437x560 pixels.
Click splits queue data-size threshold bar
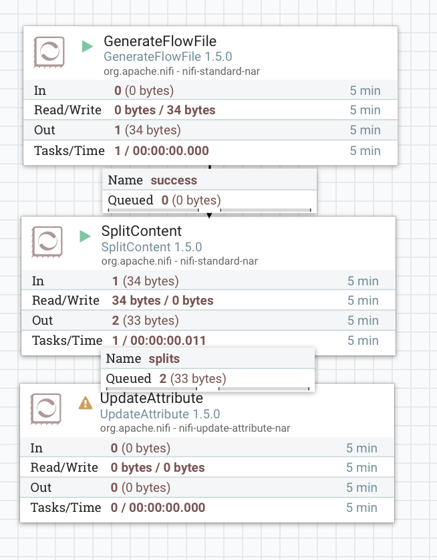tap(263, 388)
